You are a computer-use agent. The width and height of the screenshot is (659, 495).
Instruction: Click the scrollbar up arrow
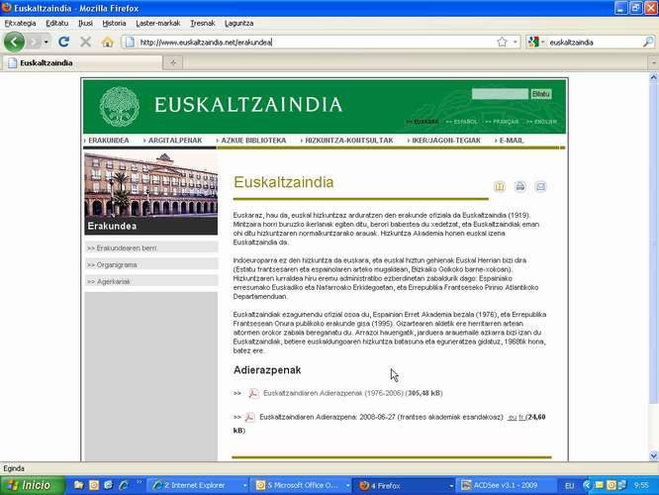click(x=653, y=77)
